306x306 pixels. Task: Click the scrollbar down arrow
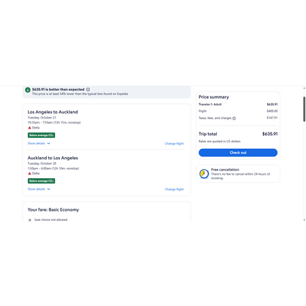pos(304,220)
